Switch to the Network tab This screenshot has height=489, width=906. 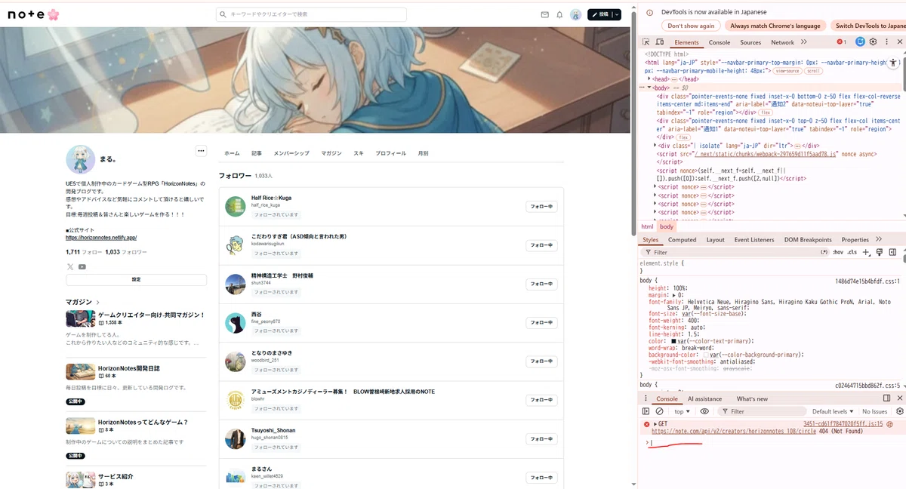[782, 42]
